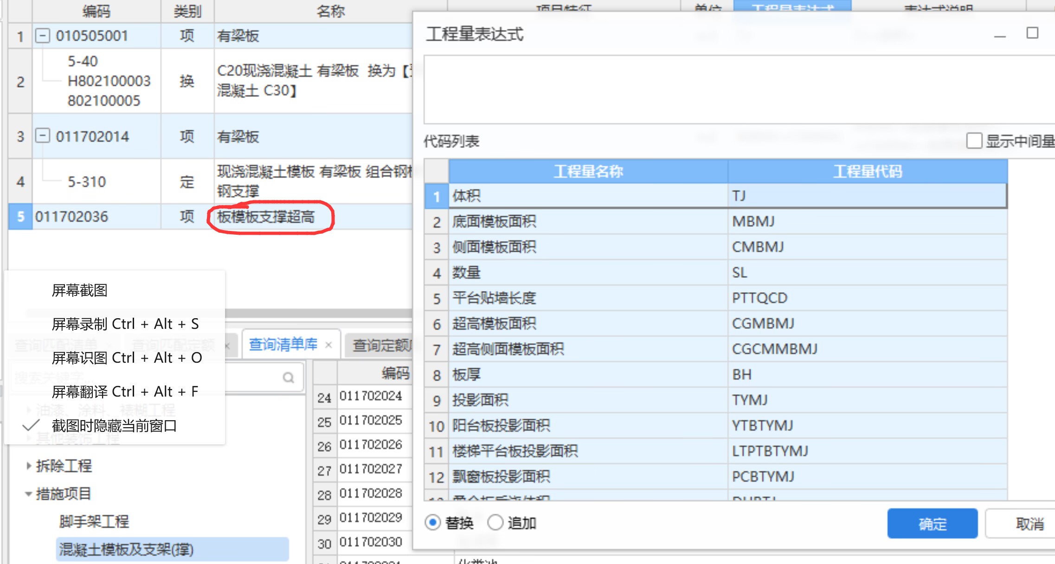Choose 屏幕录制 Ctrl + Alt + S
Viewport: 1055px width, 564px height.
tap(125, 324)
